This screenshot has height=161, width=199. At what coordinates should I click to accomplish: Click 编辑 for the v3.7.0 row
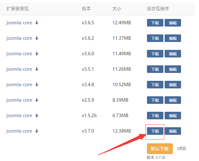(173, 131)
